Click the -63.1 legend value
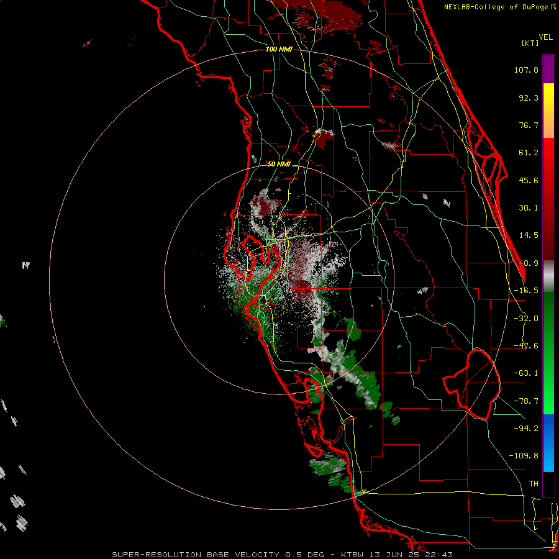Screen dimensions: 559x559 (x=526, y=373)
